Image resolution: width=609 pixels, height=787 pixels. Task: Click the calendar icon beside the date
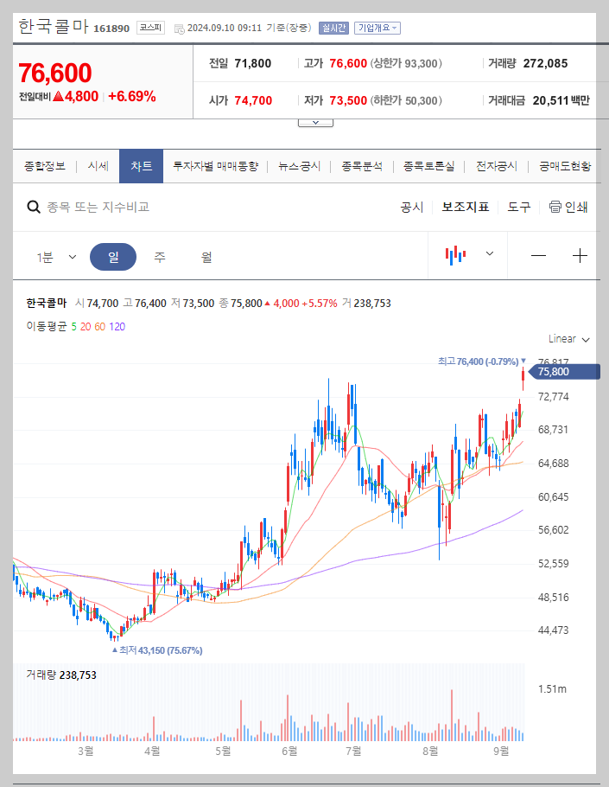[179, 27]
